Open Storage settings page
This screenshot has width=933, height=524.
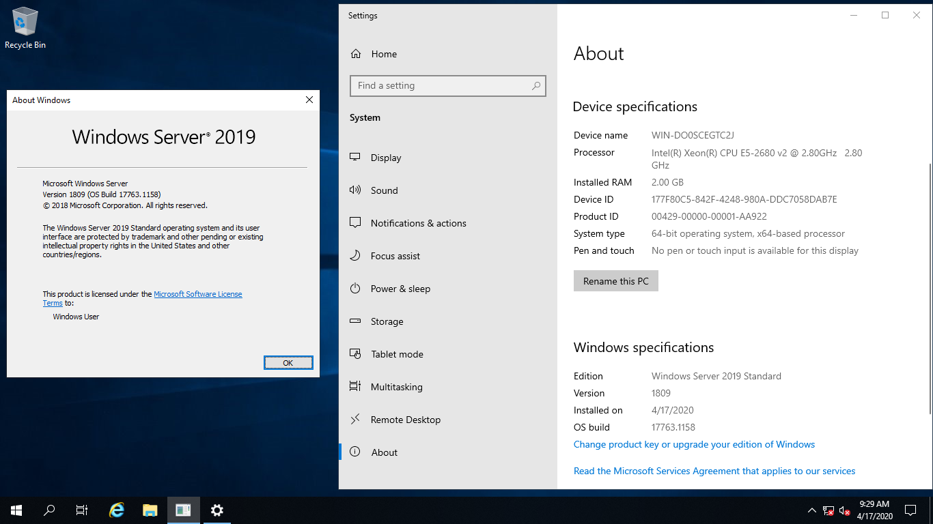pyautogui.click(x=448, y=321)
